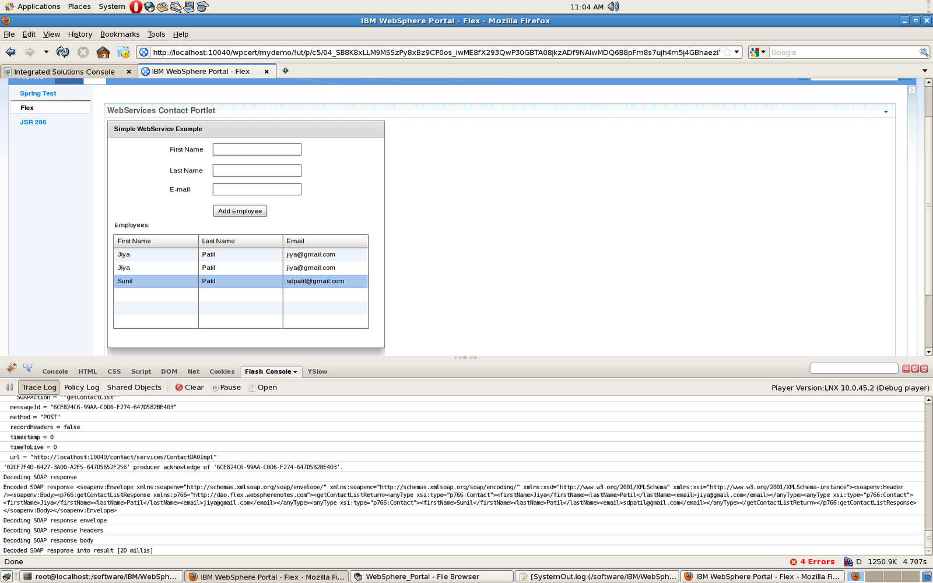Click the show desktop icon in bottom panel

[x=7, y=577]
